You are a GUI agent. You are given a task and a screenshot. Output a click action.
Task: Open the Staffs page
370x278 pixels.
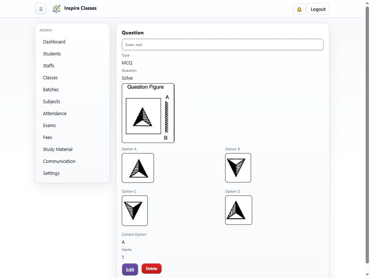49,66
